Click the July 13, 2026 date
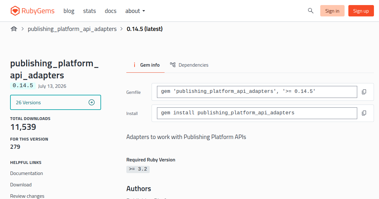The width and height of the screenshot is (379, 199). 52,86
